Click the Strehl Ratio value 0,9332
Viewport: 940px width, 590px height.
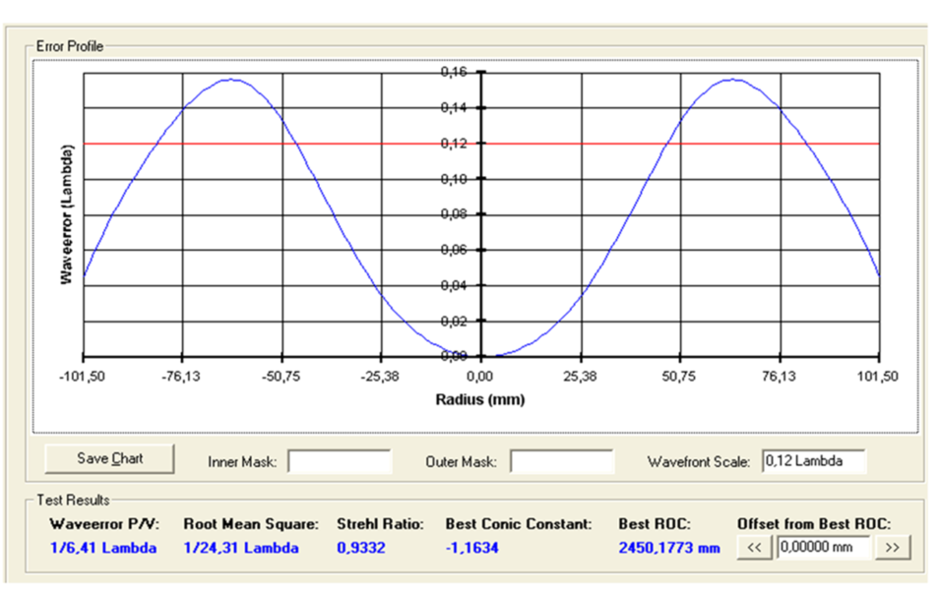tap(362, 548)
